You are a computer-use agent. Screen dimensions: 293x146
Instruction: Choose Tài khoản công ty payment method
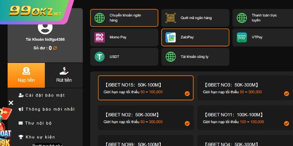pyautogui.click(x=195, y=57)
